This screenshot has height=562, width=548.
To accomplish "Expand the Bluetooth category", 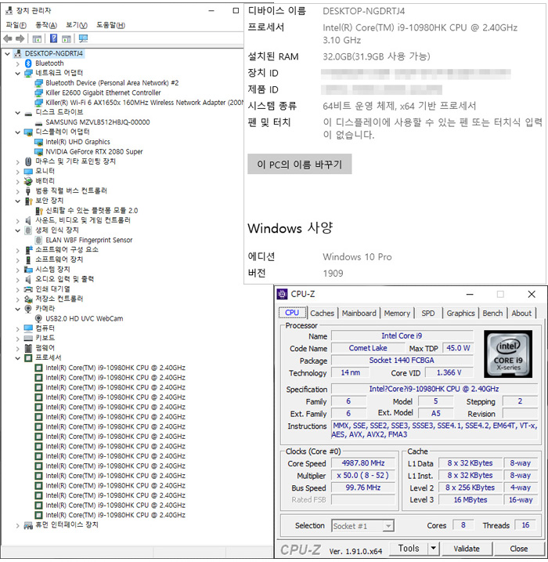I will click(x=17, y=63).
